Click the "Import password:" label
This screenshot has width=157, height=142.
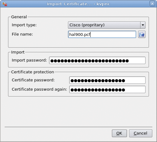29,60
